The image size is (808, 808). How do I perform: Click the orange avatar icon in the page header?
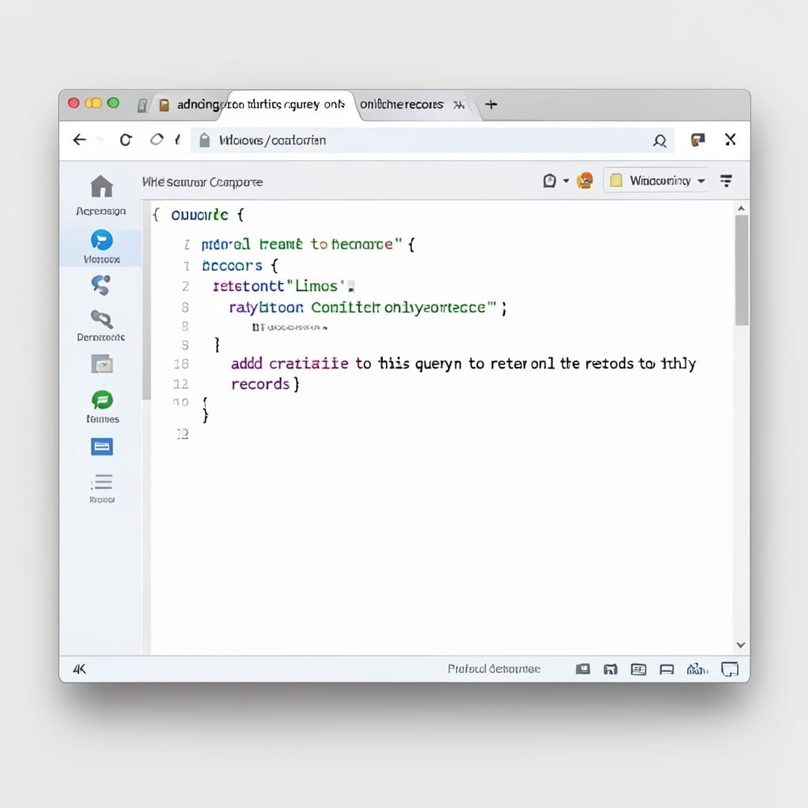[585, 181]
